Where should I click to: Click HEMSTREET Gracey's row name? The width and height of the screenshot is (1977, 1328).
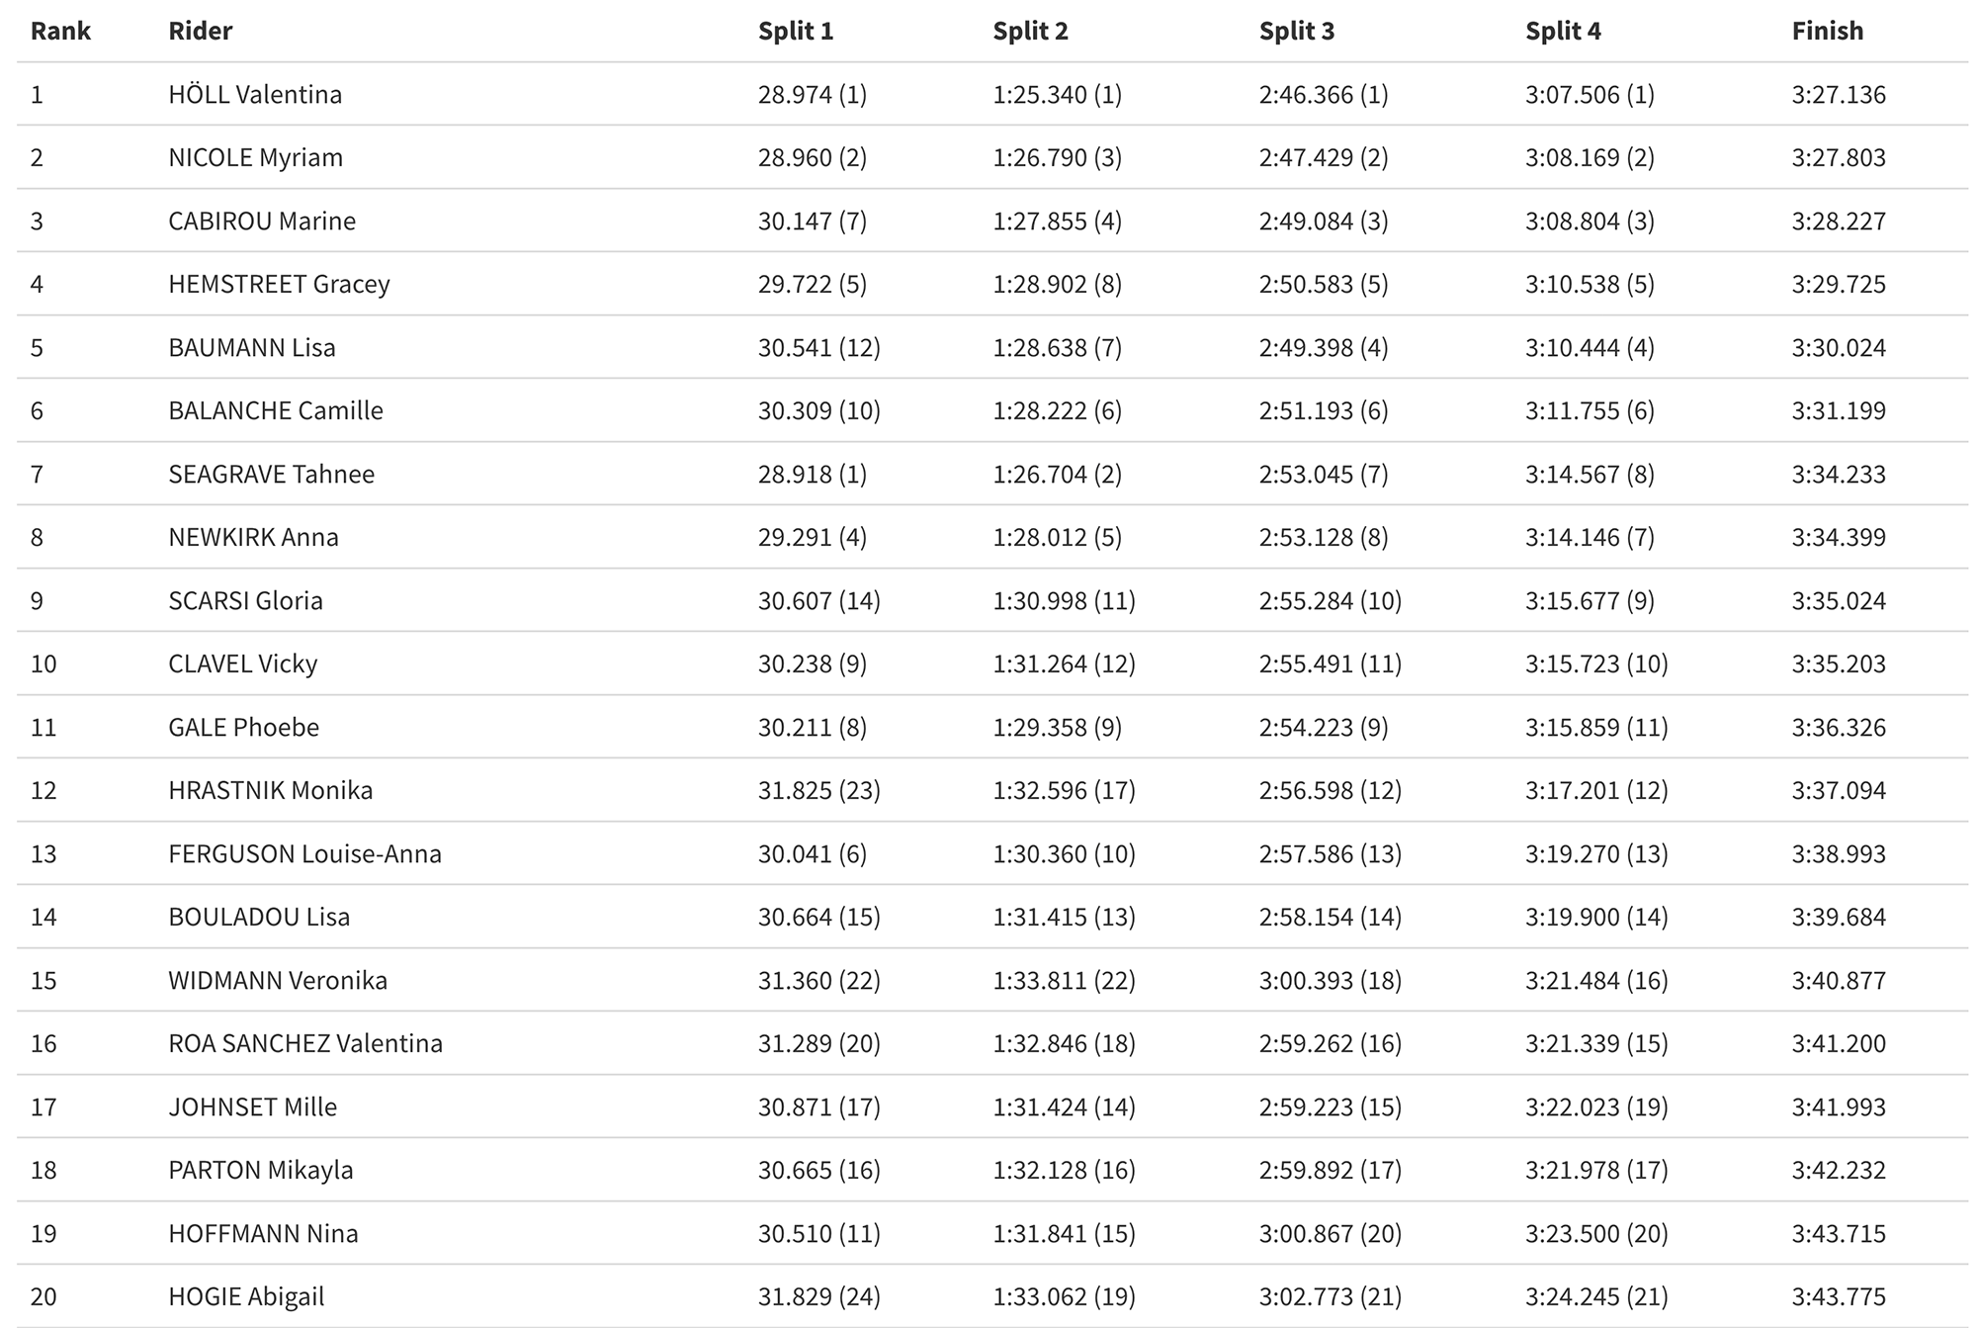click(x=279, y=284)
